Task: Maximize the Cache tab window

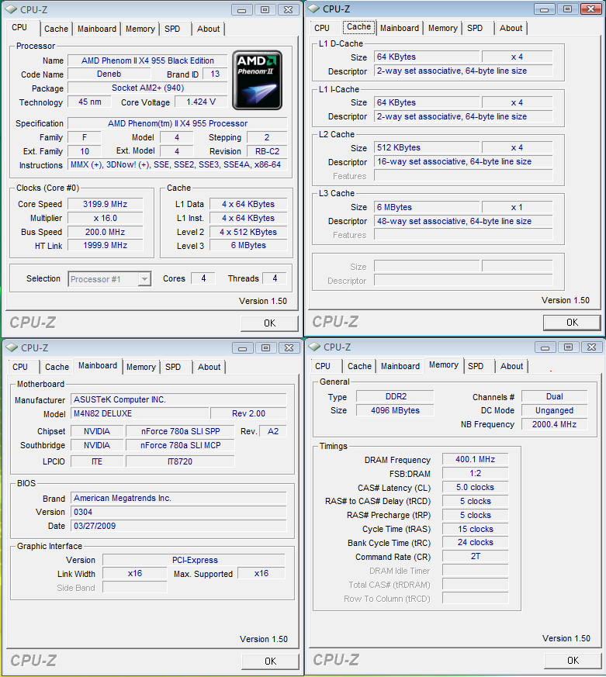Action: tap(567, 9)
